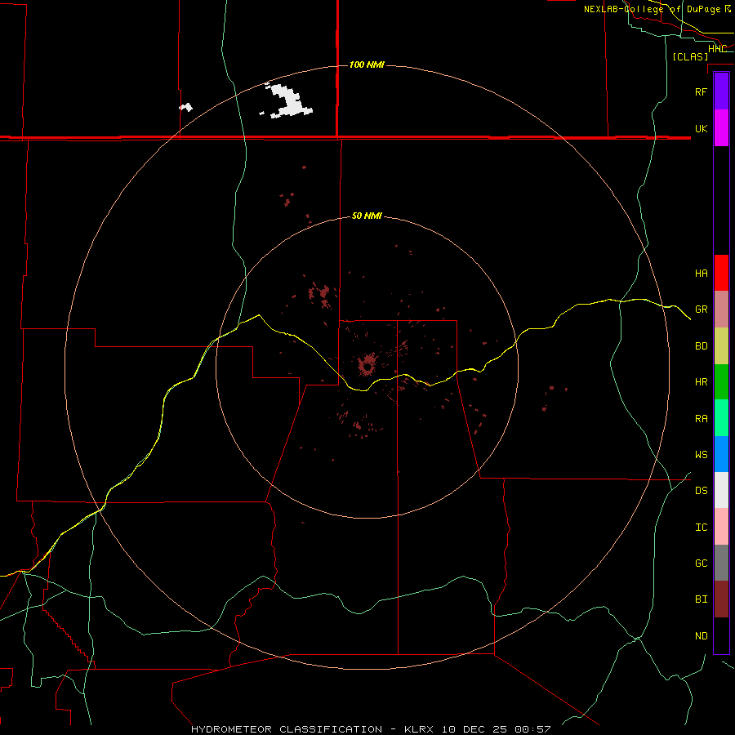Click the blue WS legend swatch
This screenshot has width=735, height=735.
(721, 454)
